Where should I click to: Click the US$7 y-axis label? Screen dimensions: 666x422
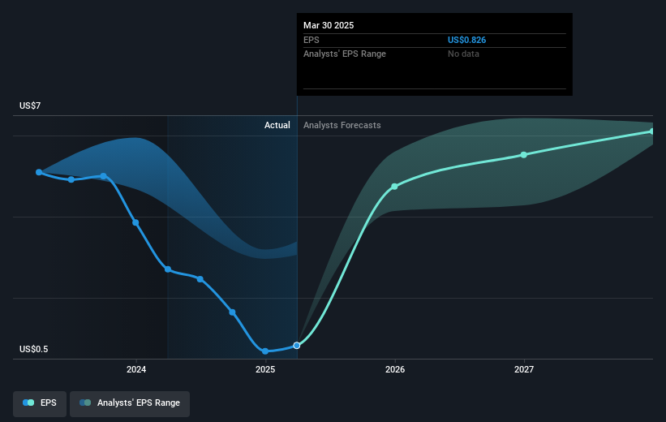point(30,105)
